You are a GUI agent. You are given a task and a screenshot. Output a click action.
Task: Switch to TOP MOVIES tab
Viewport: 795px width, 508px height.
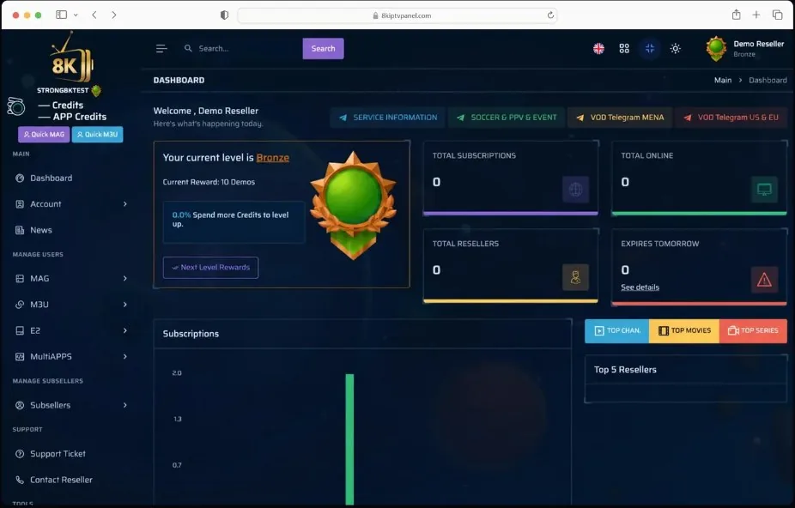(684, 330)
